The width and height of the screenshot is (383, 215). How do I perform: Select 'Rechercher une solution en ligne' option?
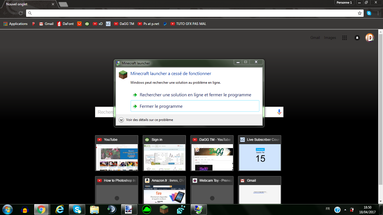pyautogui.click(x=195, y=95)
